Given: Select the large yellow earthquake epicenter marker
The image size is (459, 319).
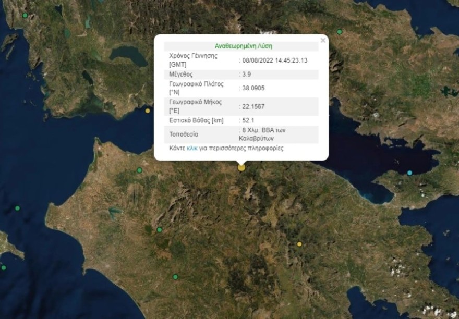Looking at the screenshot, I should tap(241, 168).
